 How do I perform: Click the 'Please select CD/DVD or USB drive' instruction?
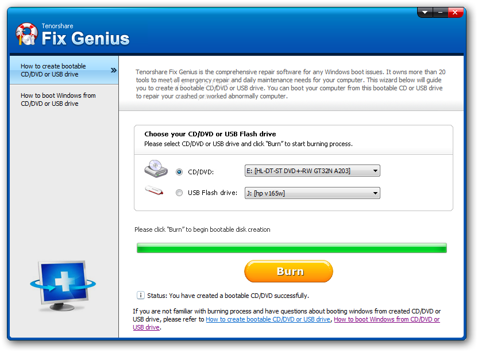pyautogui.click(x=248, y=144)
